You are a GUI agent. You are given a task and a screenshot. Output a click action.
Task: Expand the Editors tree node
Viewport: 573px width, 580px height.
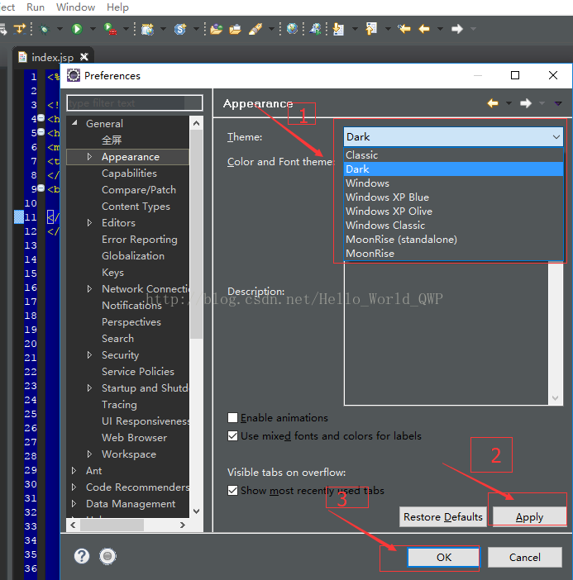(89, 223)
